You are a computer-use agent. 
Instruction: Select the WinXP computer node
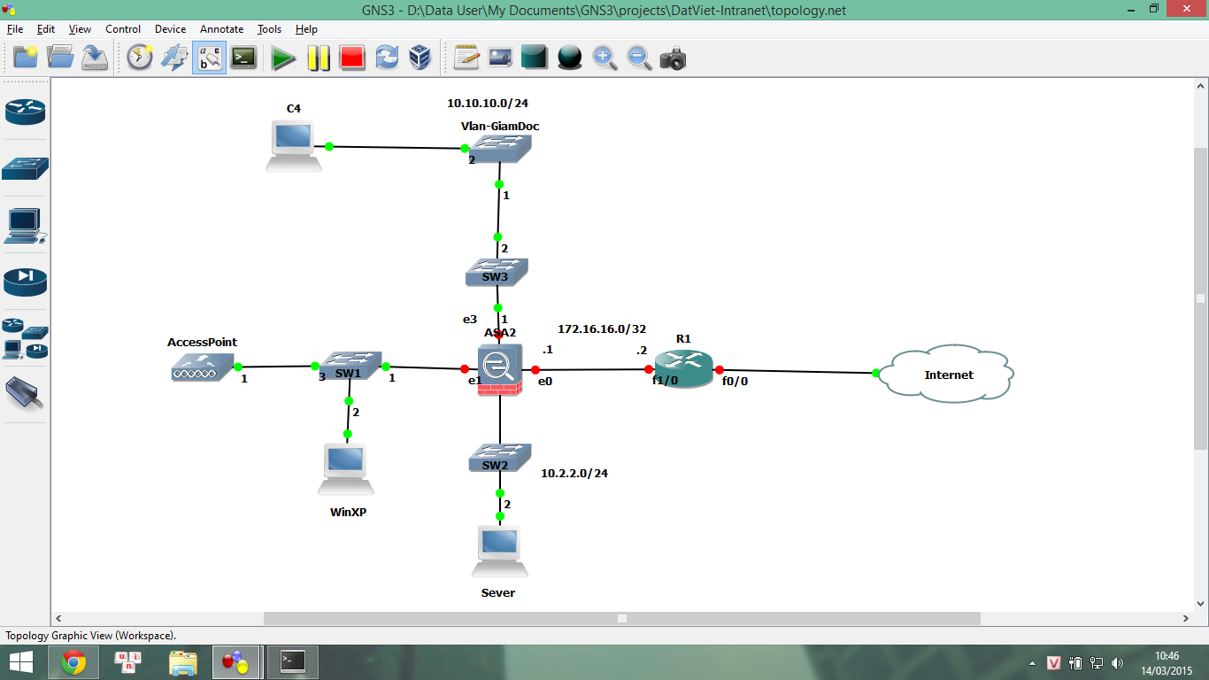[x=345, y=469]
